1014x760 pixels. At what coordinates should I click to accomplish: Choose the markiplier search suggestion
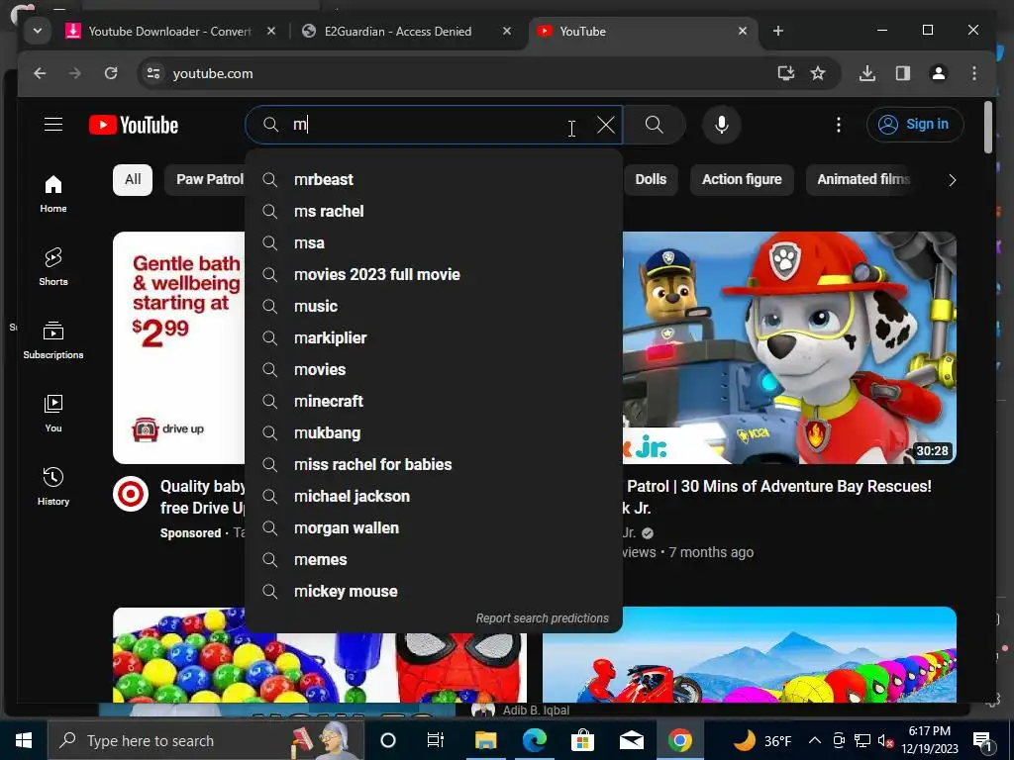[434, 338]
